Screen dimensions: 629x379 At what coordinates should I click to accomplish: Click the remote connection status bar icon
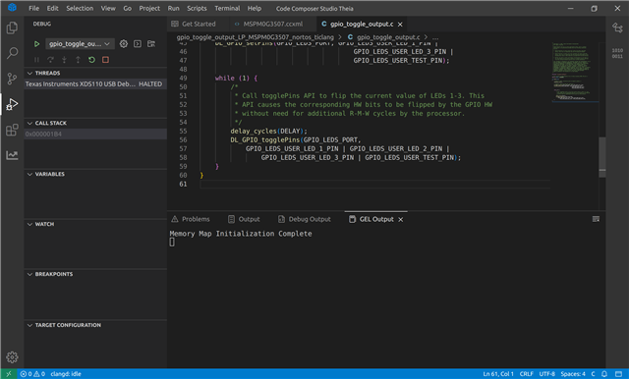click(9, 374)
